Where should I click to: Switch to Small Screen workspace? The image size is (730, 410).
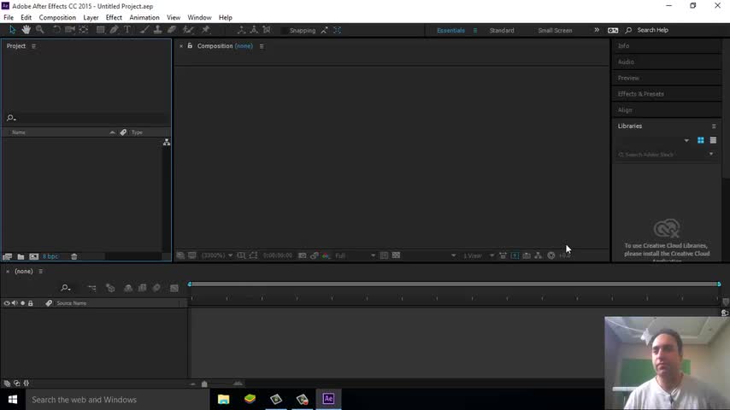(555, 30)
